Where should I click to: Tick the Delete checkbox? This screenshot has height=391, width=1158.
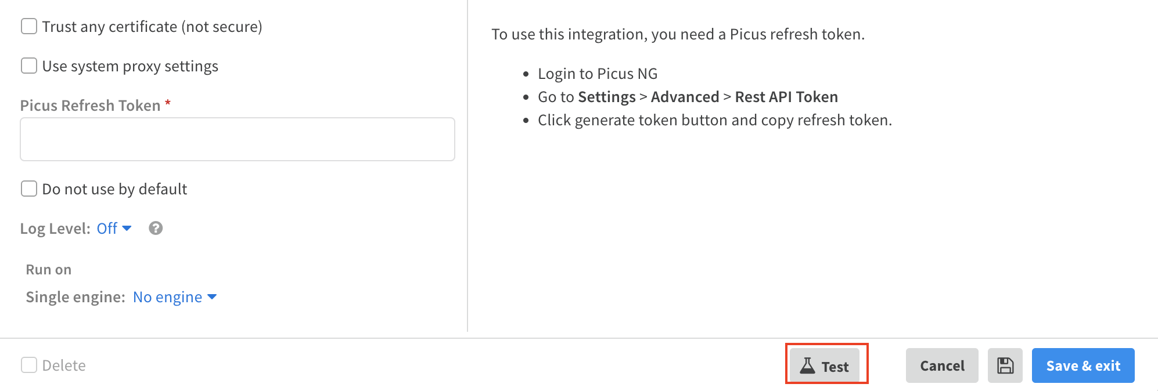[29, 365]
